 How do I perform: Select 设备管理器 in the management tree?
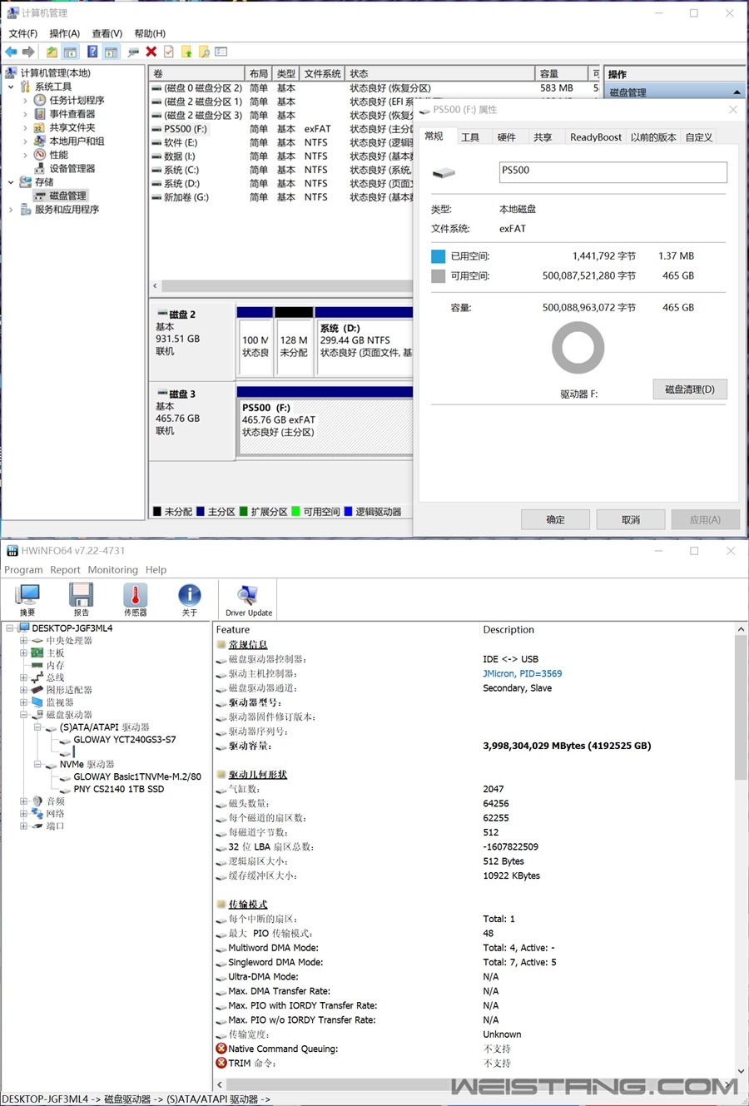(72, 168)
